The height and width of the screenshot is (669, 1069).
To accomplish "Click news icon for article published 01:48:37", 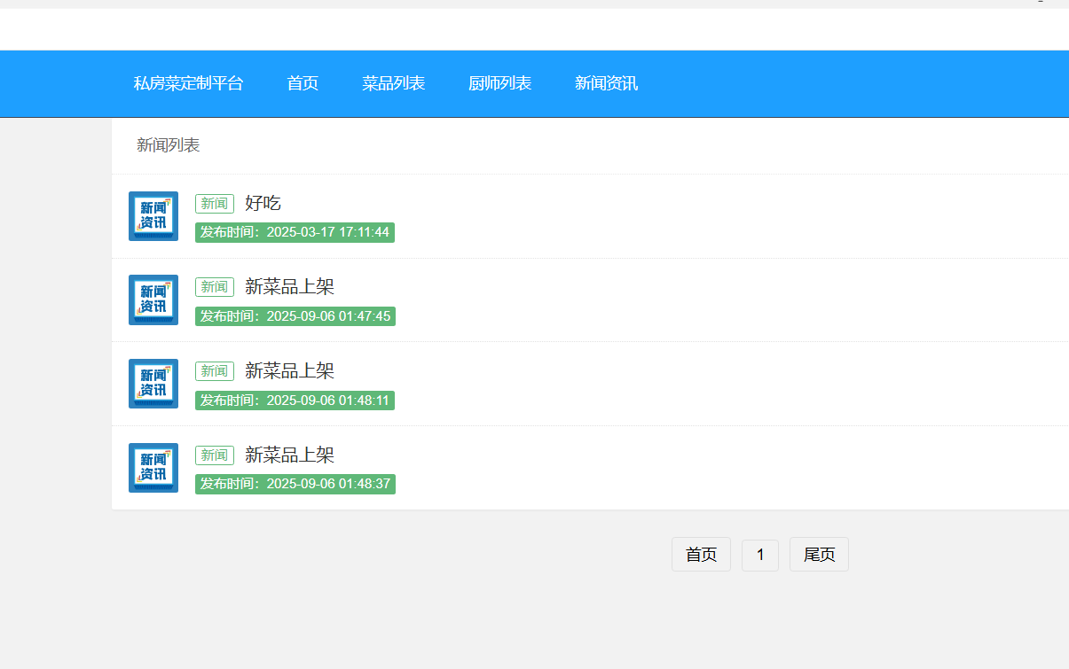I will pyautogui.click(x=153, y=468).
